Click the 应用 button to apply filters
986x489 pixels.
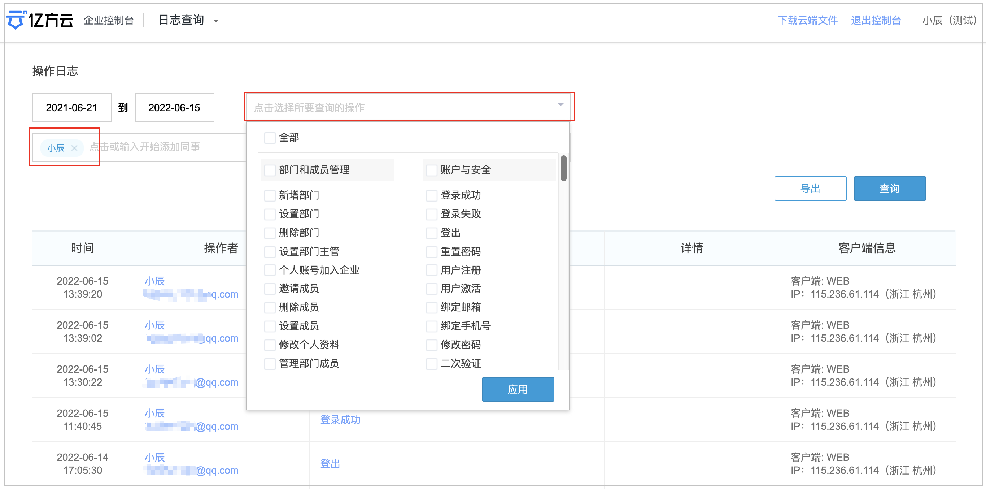(x=518, y=389)
